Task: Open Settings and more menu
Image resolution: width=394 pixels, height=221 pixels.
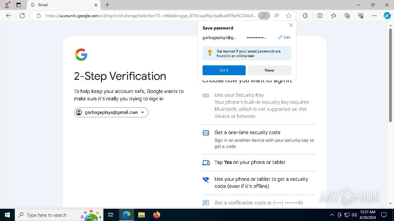Action: pyautogui.click(x=374, y=16)
